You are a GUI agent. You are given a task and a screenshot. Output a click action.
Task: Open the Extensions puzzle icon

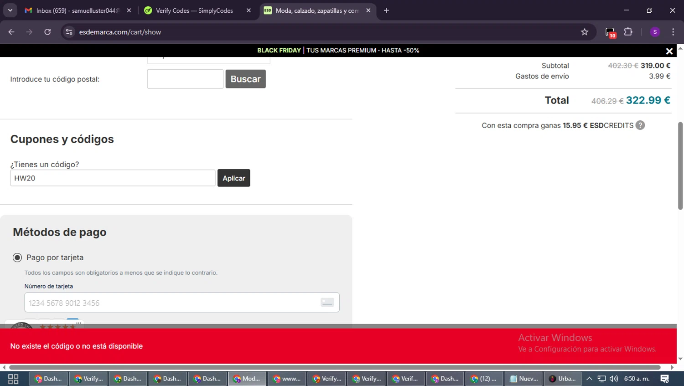click(628, 32)
